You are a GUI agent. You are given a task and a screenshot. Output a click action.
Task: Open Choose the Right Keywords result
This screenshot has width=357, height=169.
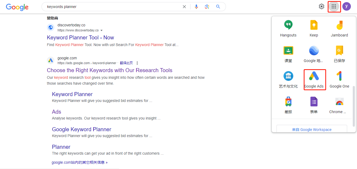tap(109, 70)
